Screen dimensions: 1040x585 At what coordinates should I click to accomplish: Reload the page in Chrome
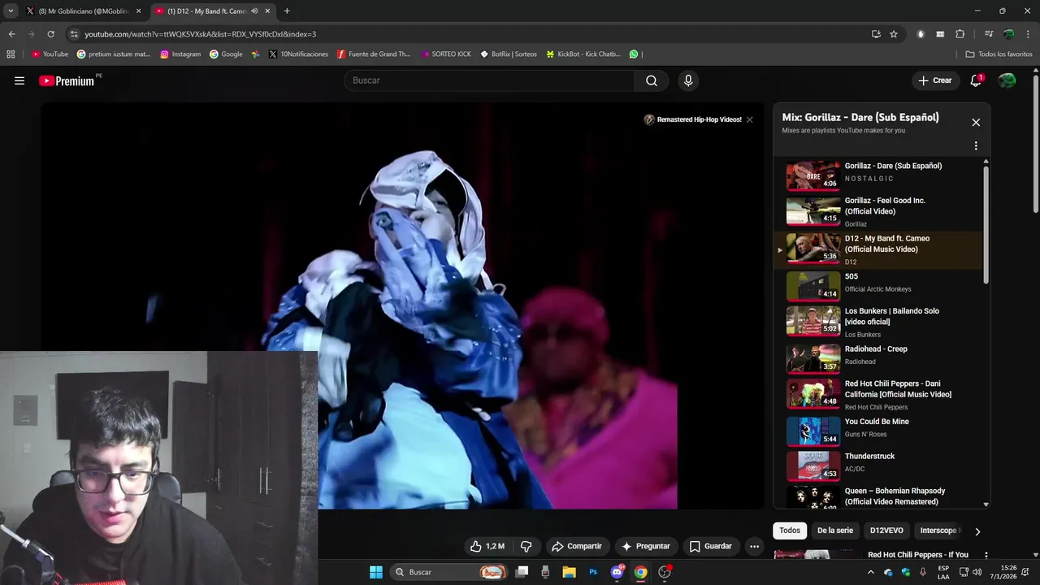point(50,34)
